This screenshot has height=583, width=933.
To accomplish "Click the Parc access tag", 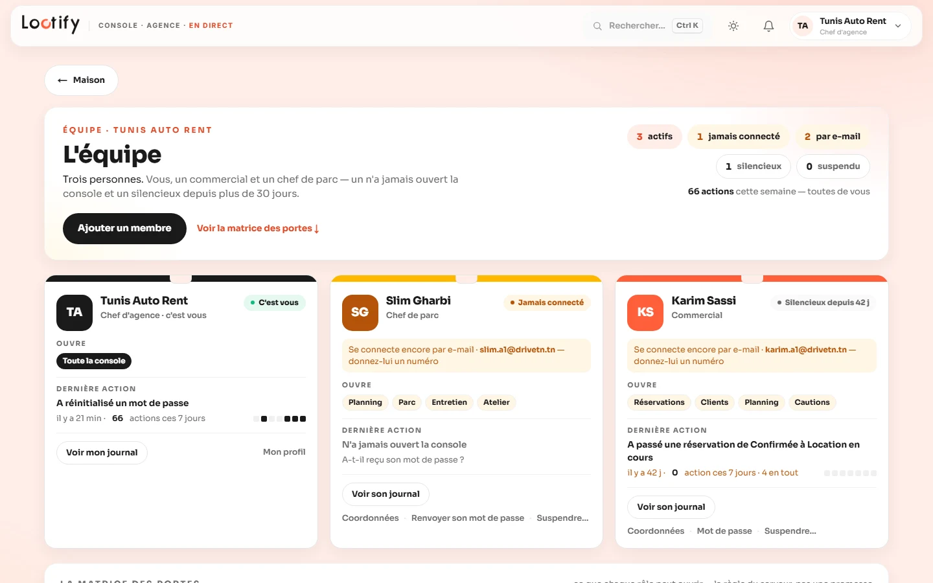I will [x=407, y=402].
